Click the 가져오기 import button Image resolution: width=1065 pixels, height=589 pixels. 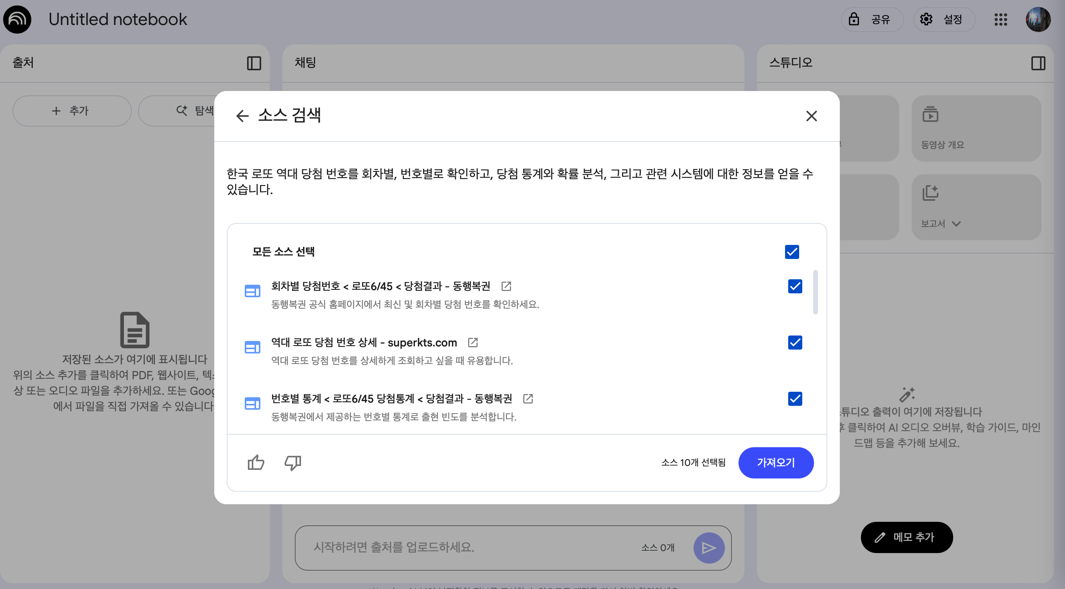776,462
